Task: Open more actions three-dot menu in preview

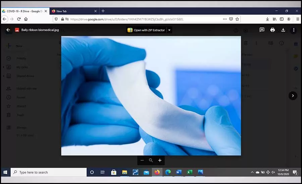Action: [x=294, y=30]
